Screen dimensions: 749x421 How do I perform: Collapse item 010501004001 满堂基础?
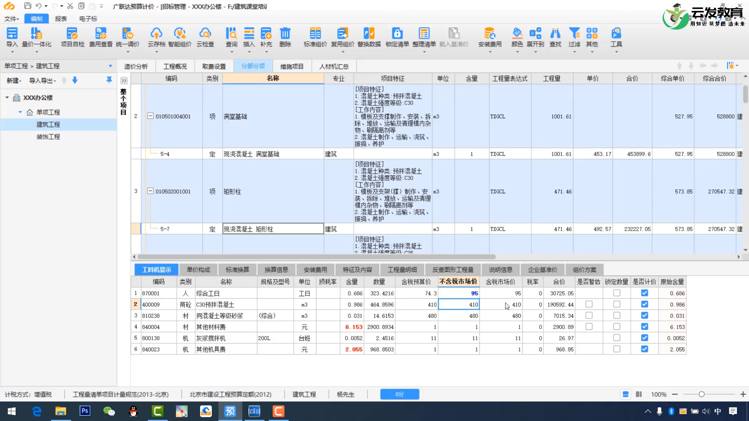click(x=150, y=116)
